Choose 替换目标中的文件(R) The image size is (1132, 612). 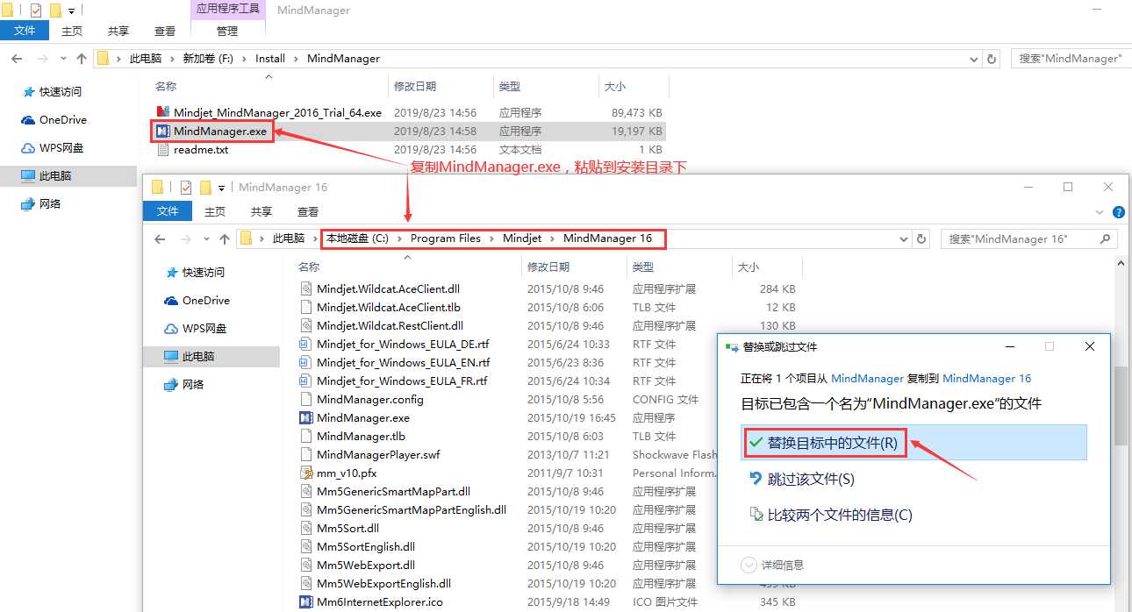(914, 443)
